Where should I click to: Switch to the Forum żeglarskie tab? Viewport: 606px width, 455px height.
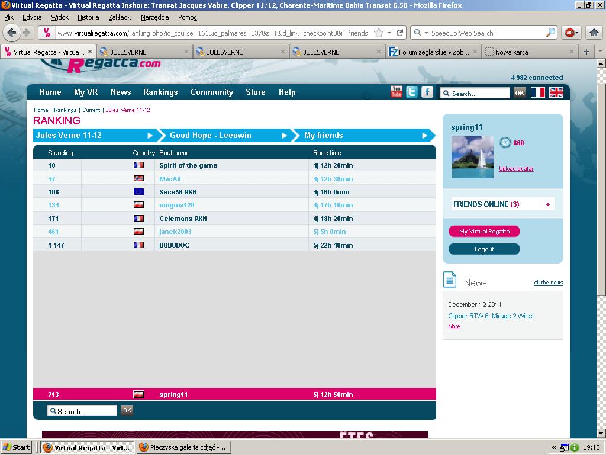click(433, 52)
